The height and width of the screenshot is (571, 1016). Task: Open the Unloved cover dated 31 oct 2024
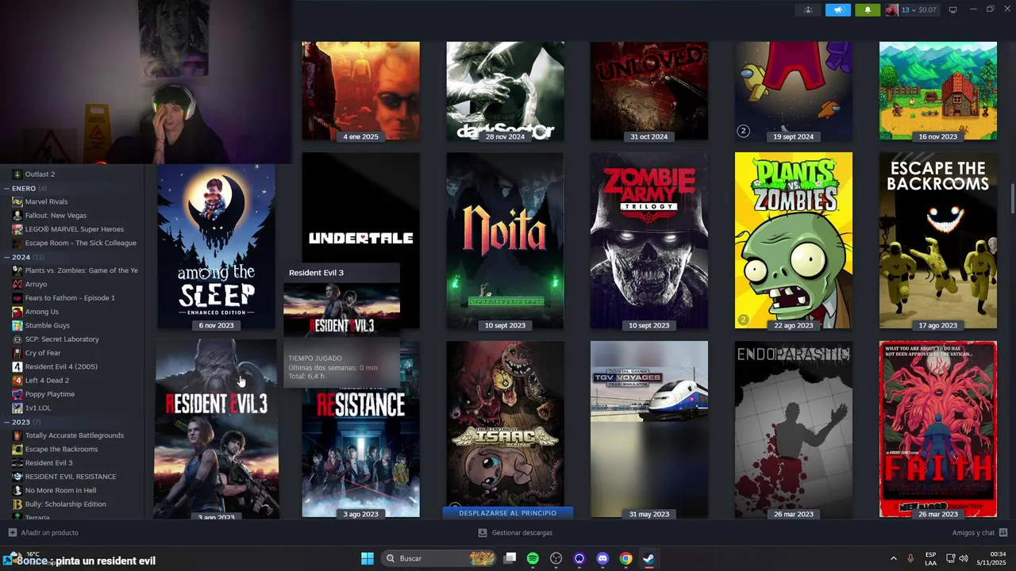tap(649, 91)
